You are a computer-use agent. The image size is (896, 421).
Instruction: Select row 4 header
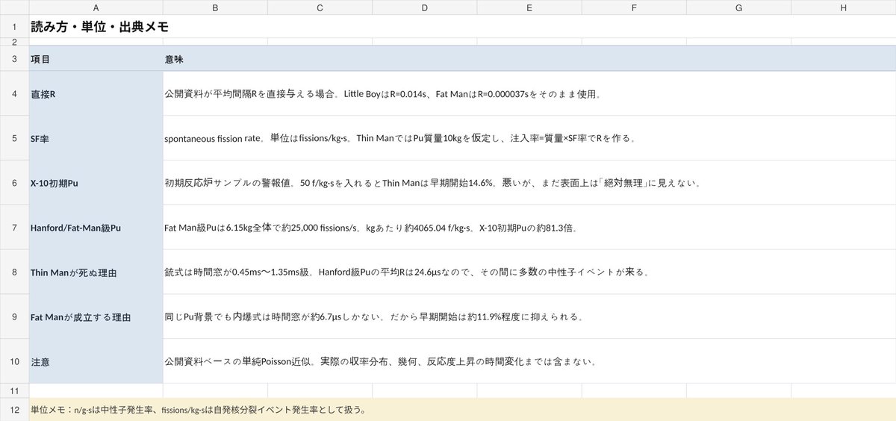coord(14,93)
